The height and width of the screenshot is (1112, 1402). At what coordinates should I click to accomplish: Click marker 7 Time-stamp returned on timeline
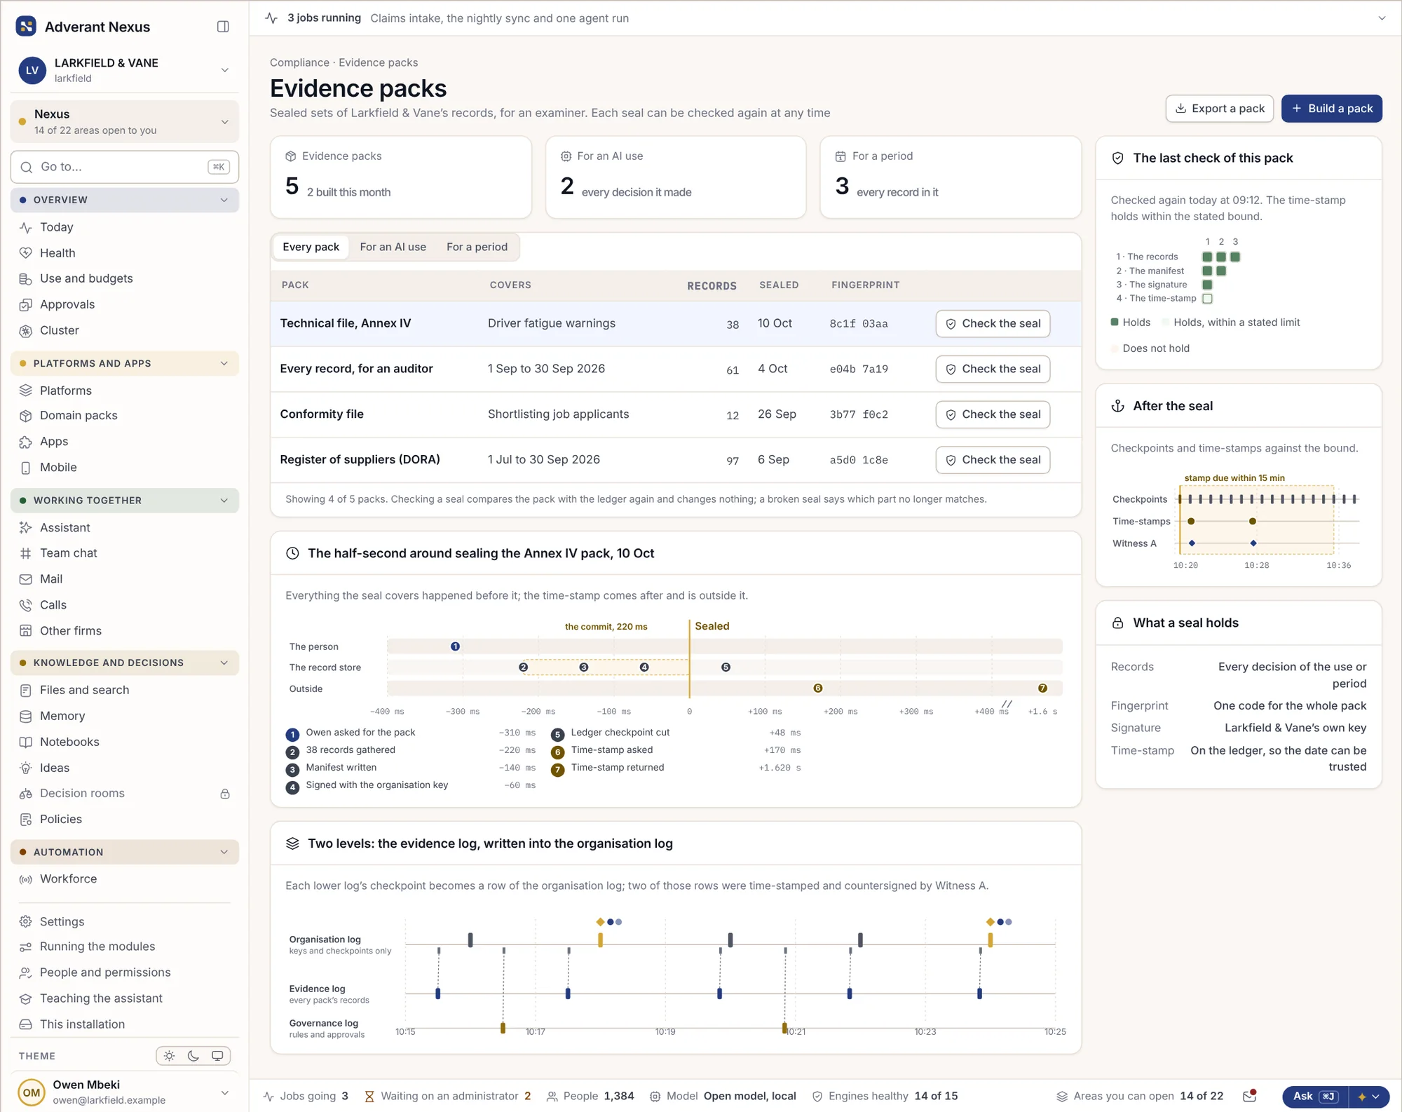point(1042,689)
